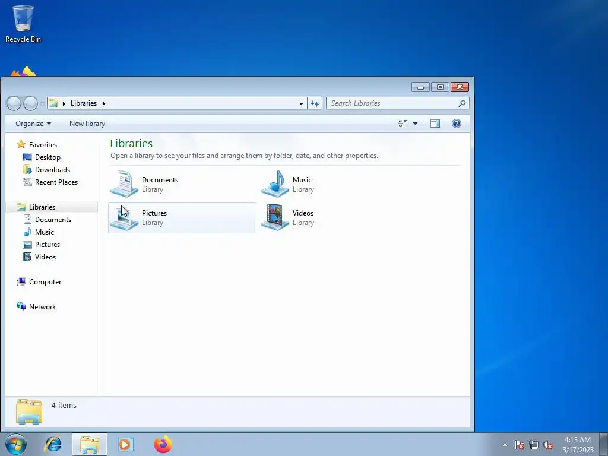Open the clock showing 4:13 AM

tap(578, 444)
